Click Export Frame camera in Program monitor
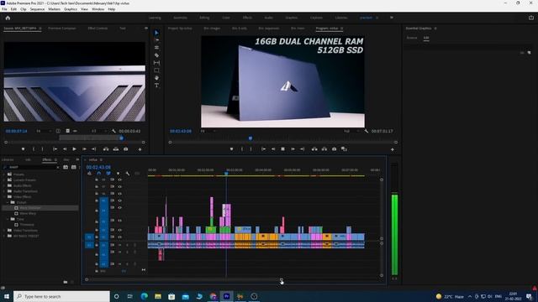The image size is (538, 302). point(334,149)
